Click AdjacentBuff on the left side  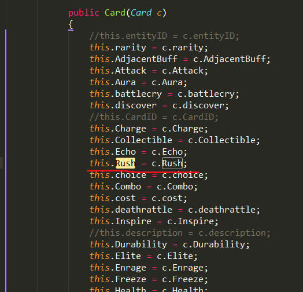(x=146, y=59)
